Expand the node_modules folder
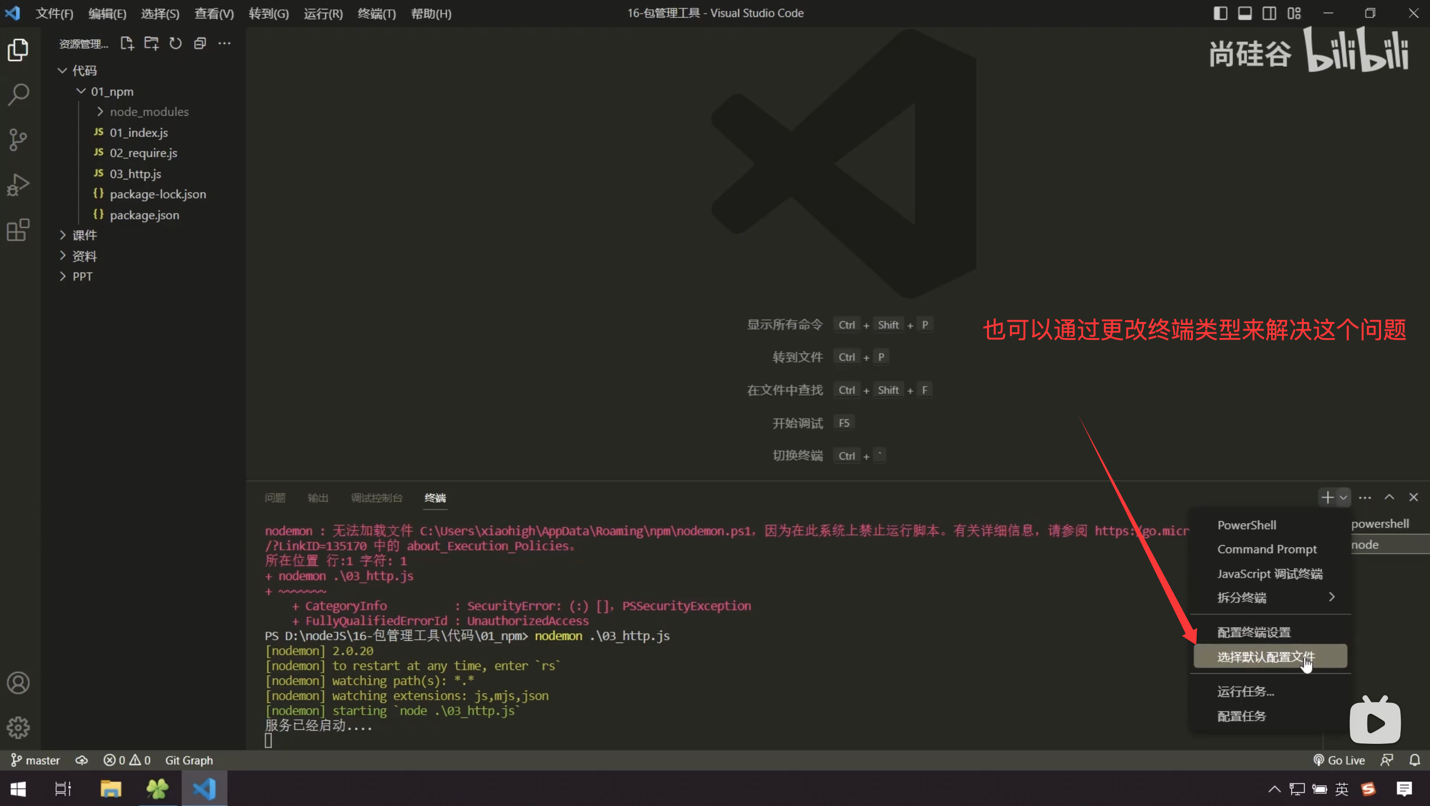Screen dimensions: 1430x806 point(149,112)
